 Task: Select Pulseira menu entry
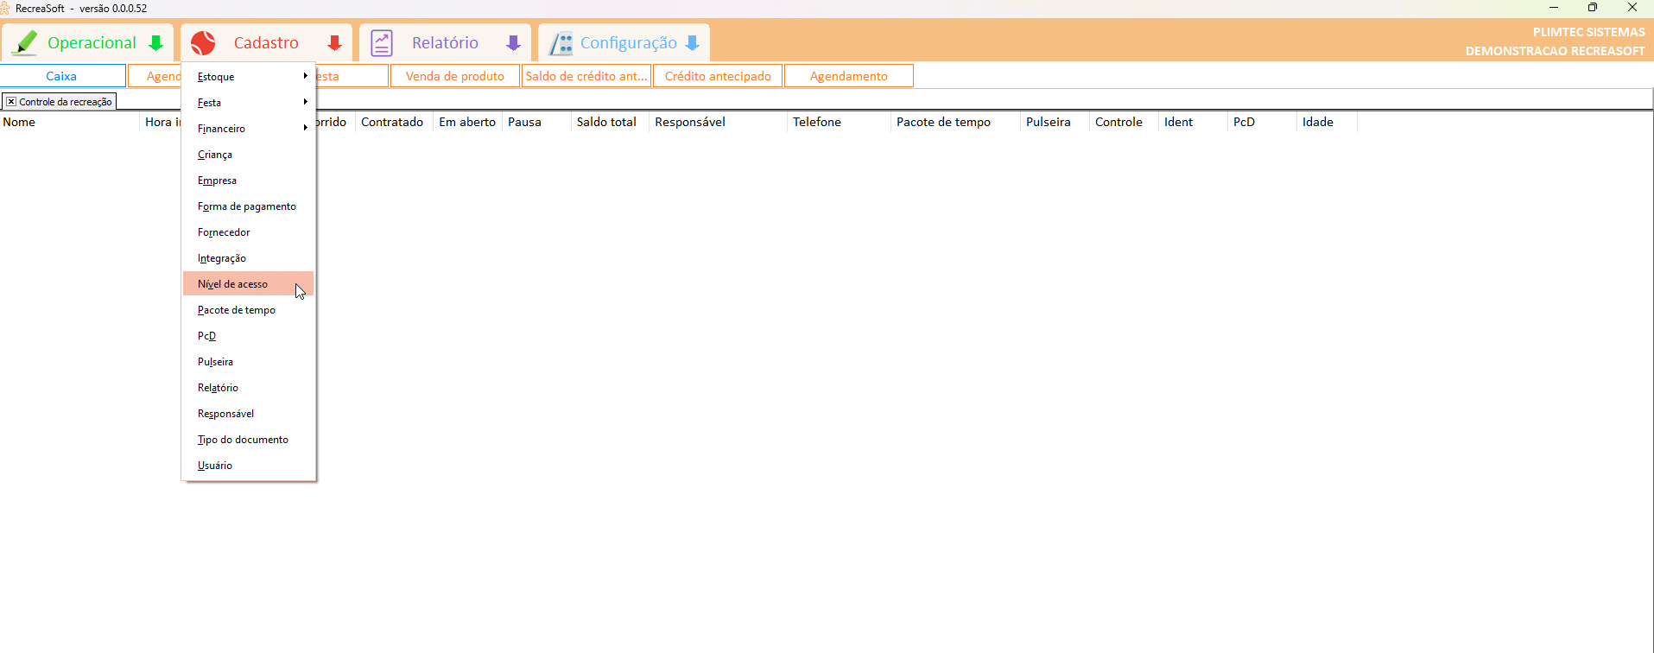click(x=248, y=362)
